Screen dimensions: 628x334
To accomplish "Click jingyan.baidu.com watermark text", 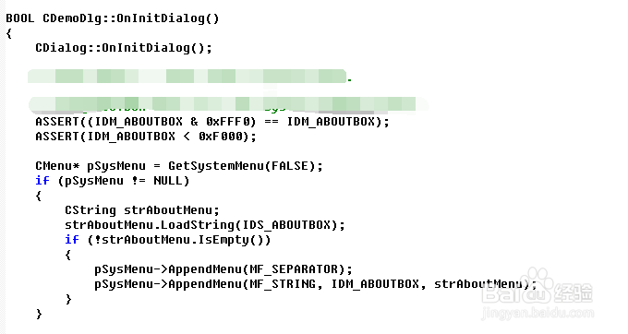I will click(x=537, y=313).
